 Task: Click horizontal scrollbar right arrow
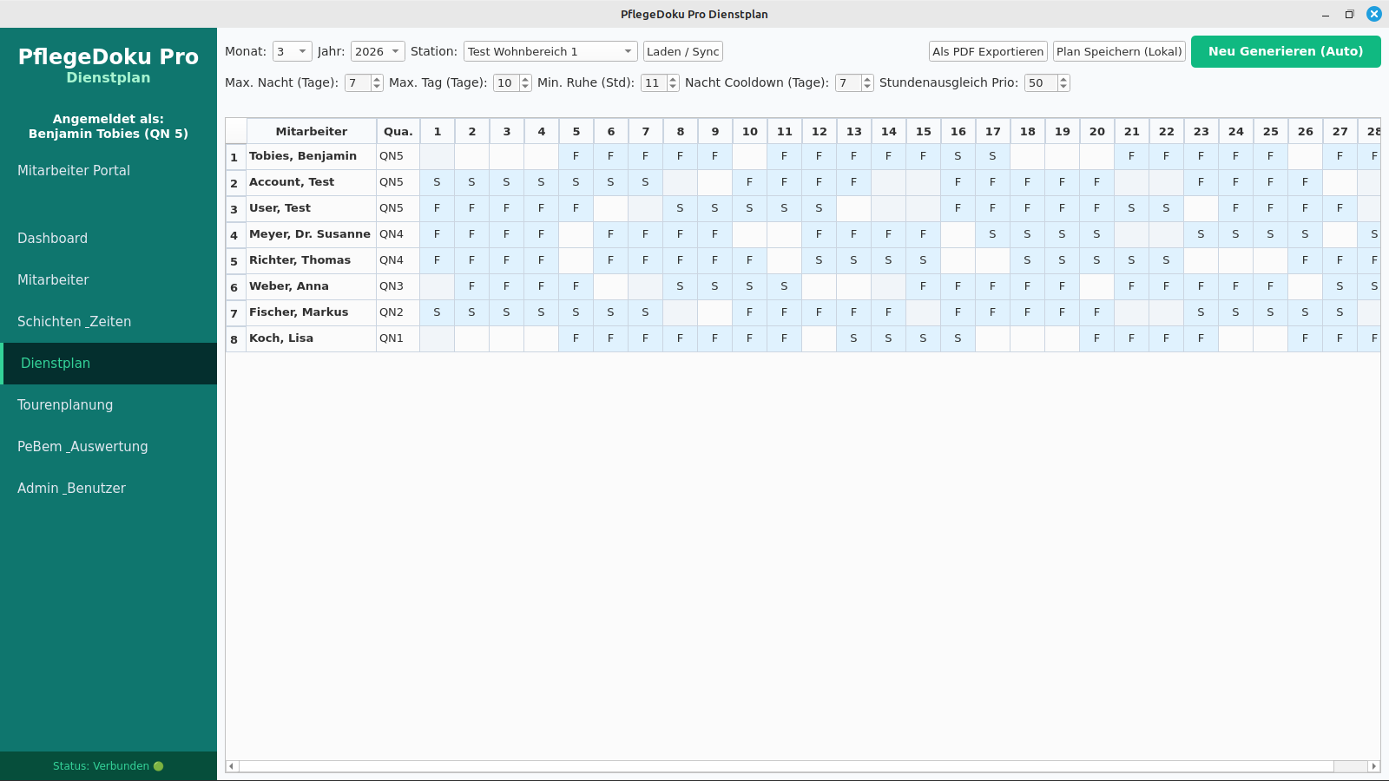pyautogui.click(x=1373, y=766)
